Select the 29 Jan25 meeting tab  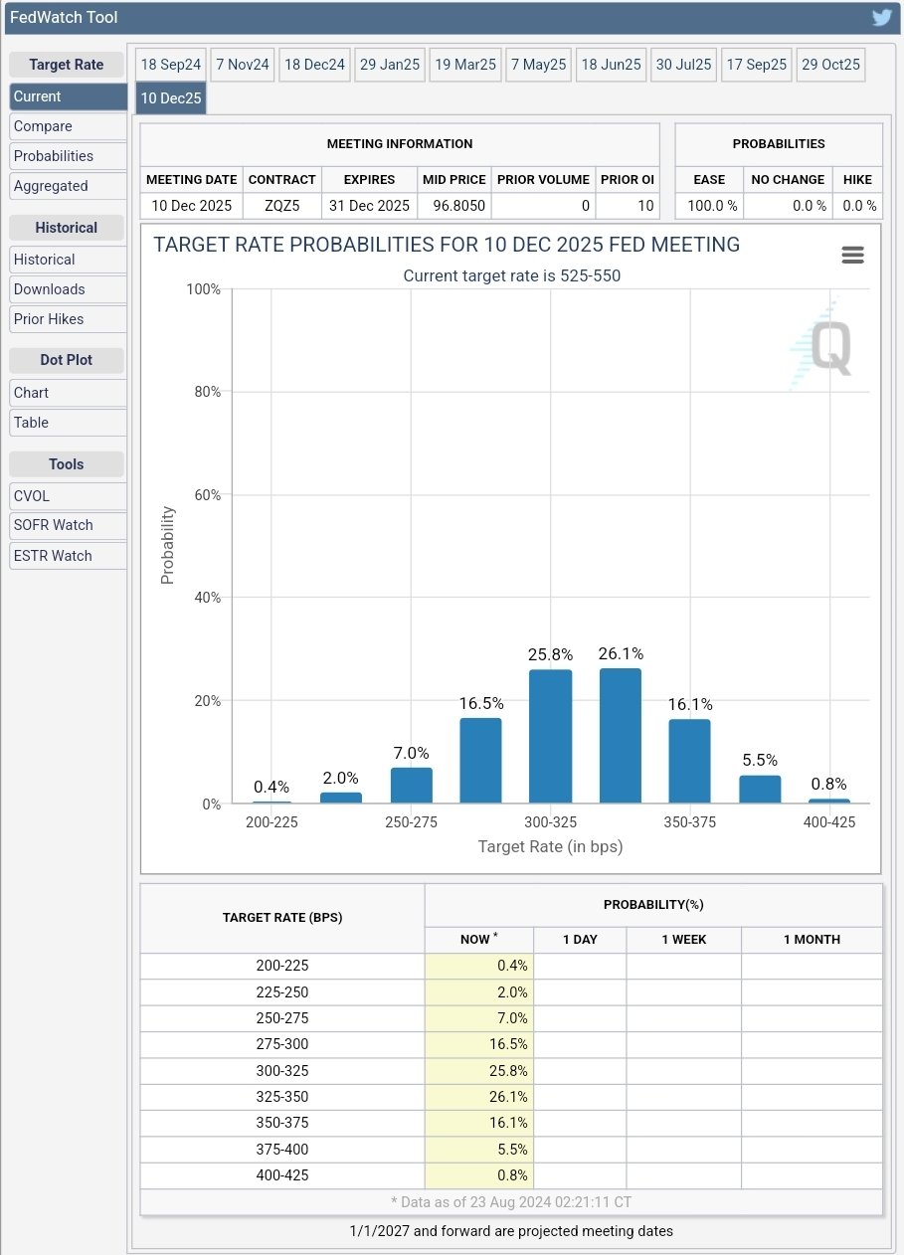pyautogui.click(x=390, y=65)
